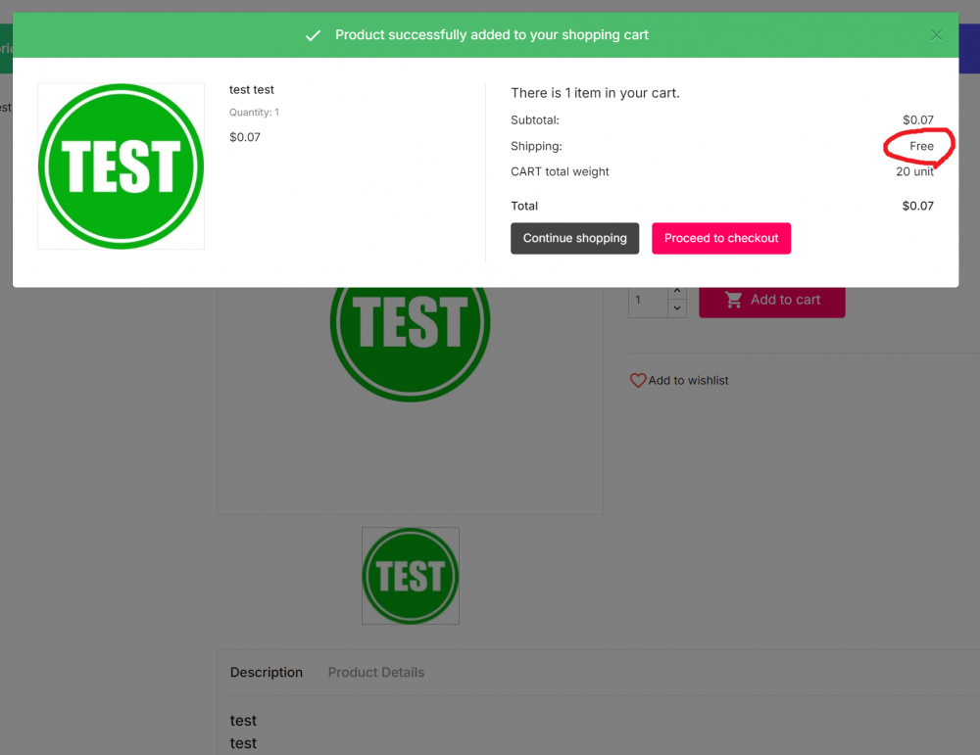
Task: Select the Description tab
Action: pyautogui.click(x=266, y=672)
